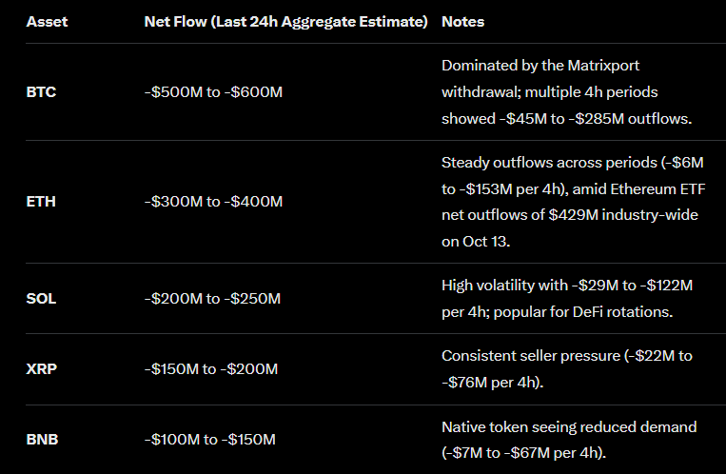Select the BTC asset label
The width and height of the screenshot is (726, 474).
41,92
